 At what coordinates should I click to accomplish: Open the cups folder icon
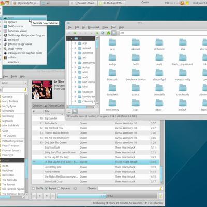pyautogui.click(x=136, y=103)
